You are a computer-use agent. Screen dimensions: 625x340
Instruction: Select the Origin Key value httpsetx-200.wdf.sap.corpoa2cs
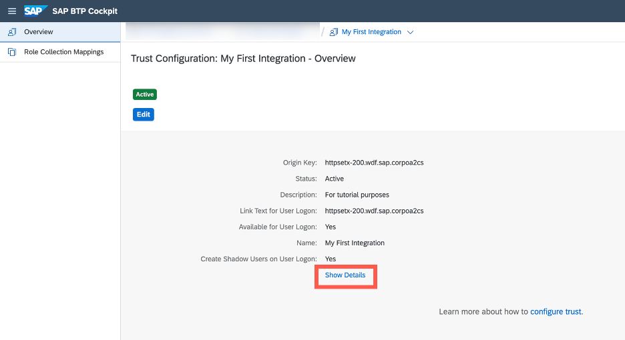point(375,163)
